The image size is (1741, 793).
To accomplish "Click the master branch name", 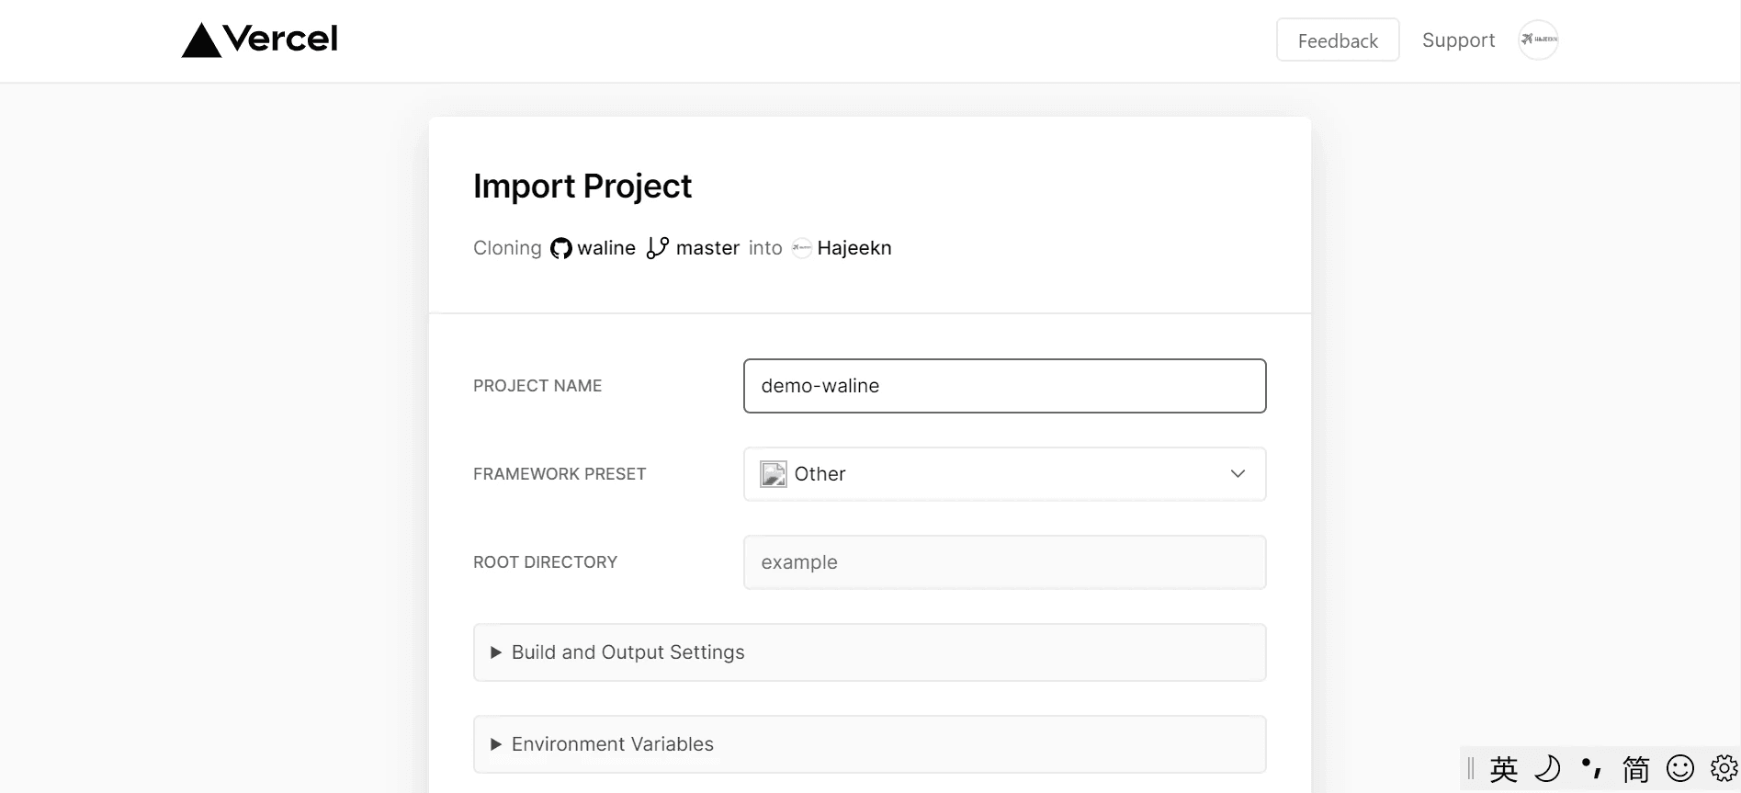I will (x=707, y=248).
